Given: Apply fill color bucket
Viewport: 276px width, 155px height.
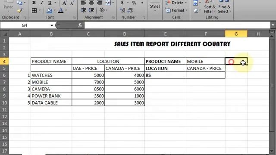Looking at the screenshot, I should tap(49, 10).
